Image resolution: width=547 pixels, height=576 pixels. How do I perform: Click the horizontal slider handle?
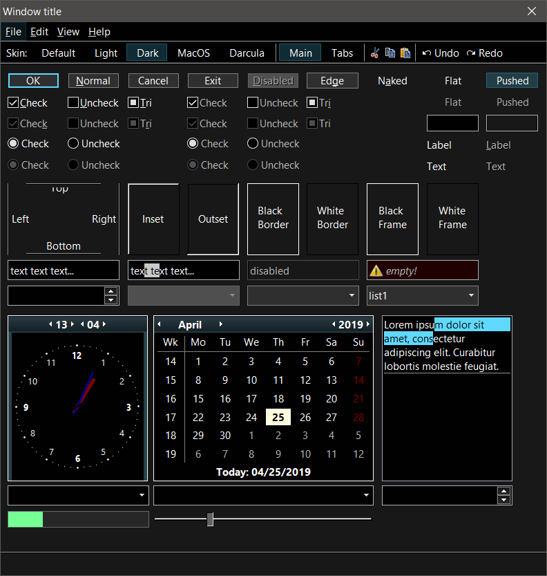point(211,519)
